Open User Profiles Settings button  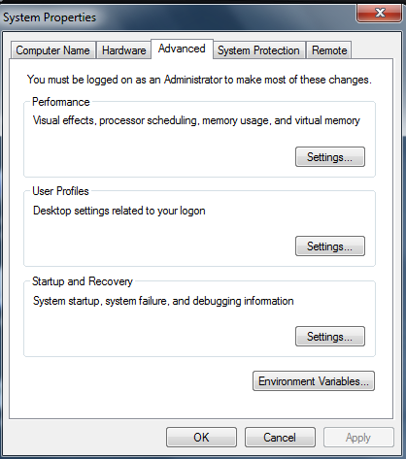(x=330, y=246)
